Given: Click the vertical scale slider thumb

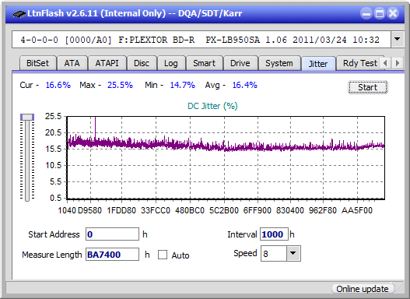Looking at the screenshot, I should tap(27, 117).
